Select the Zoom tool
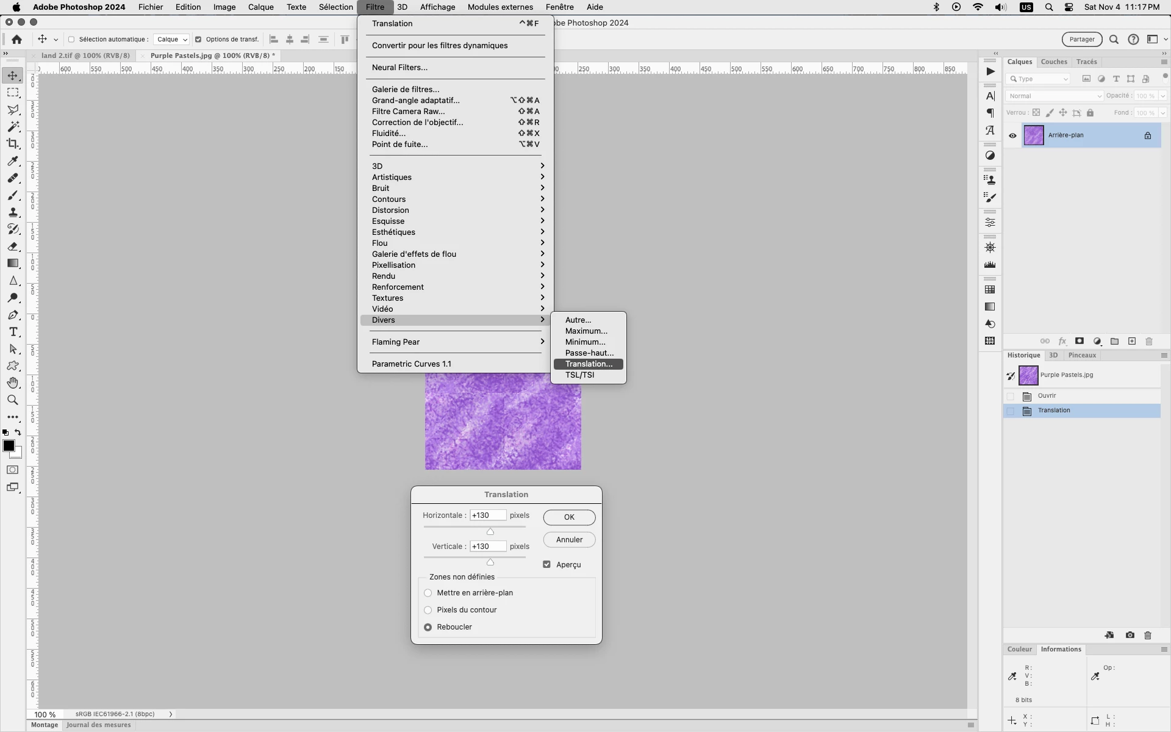Viewport: 1171px width, 732px height. (13, 400)
